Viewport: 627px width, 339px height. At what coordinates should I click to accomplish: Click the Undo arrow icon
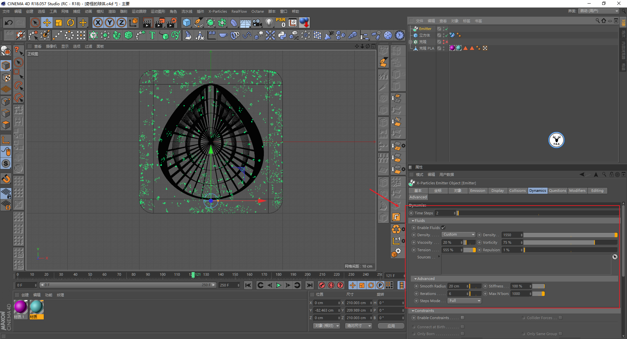click(x=9, y=23)
